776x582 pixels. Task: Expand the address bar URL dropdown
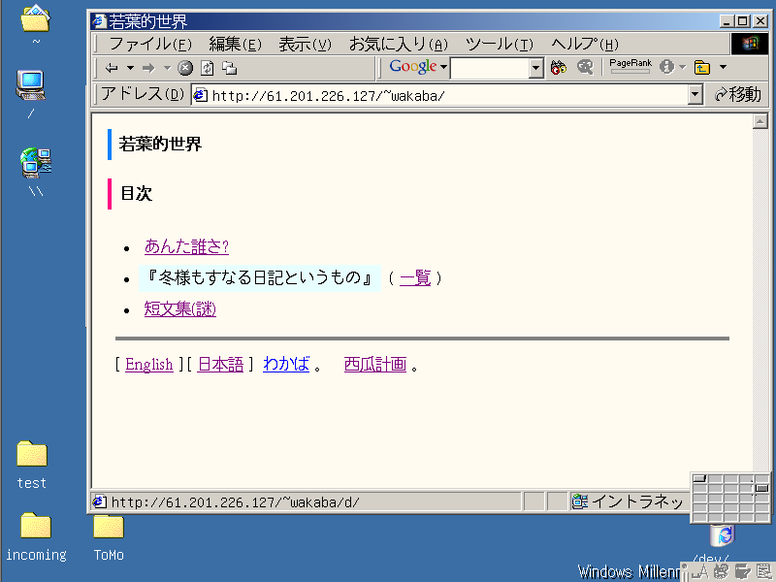tap(695, 95)
